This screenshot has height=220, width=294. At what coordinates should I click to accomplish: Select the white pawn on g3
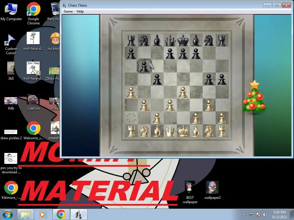[x=209, y=105]
